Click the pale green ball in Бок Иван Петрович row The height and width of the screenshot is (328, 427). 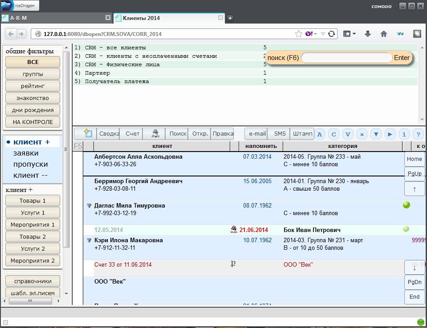tap(406, 229)
